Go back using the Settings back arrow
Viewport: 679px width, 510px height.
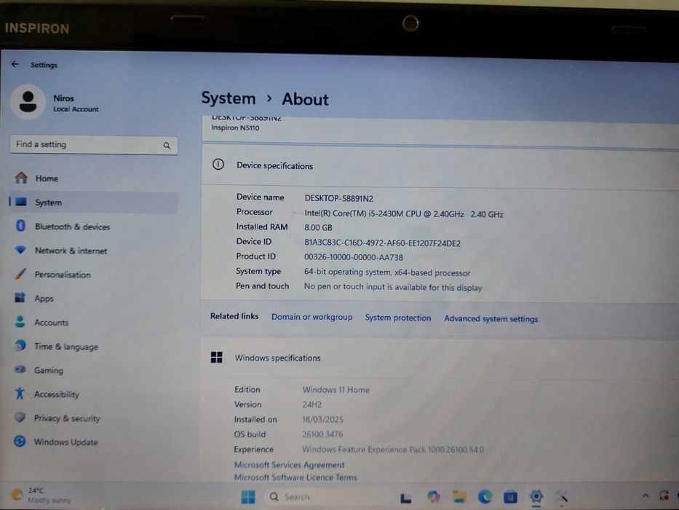(15, 64)
